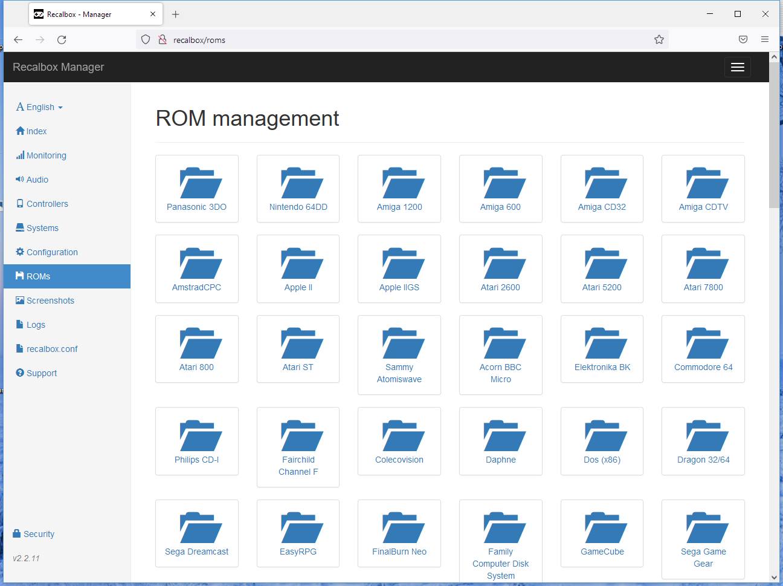The image size is (783, 586).
Task: Open the Atari ST folder icon
Action: click(302, 343)
